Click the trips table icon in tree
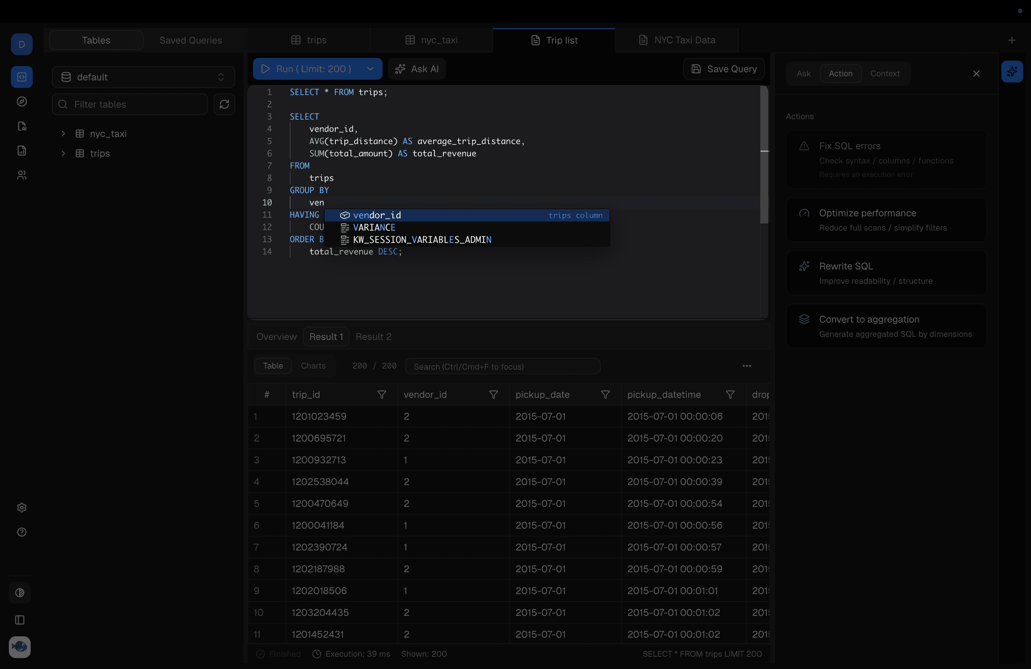This screenshot has height=669, width=1031. coord(80,153)
